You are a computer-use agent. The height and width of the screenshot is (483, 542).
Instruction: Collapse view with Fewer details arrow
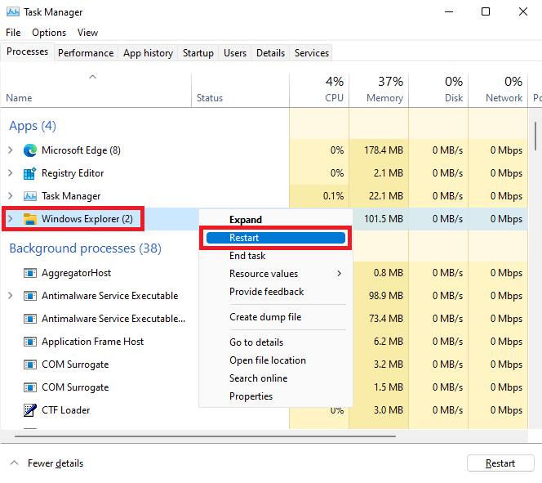[x=14, y=463]
